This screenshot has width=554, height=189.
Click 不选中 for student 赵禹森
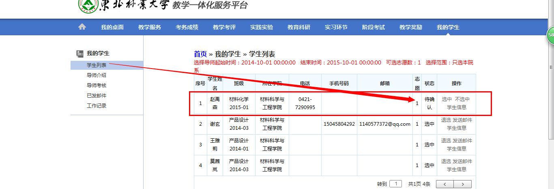click(x=462, y=99)
